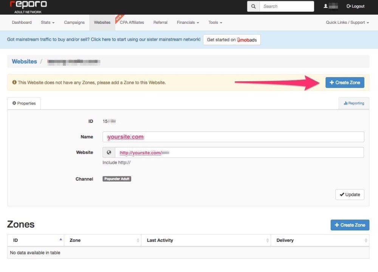The width and height of the screenshot is (378, 272).
Task: Click the info icon in the warning alert
Action: (x=14, y=82)
